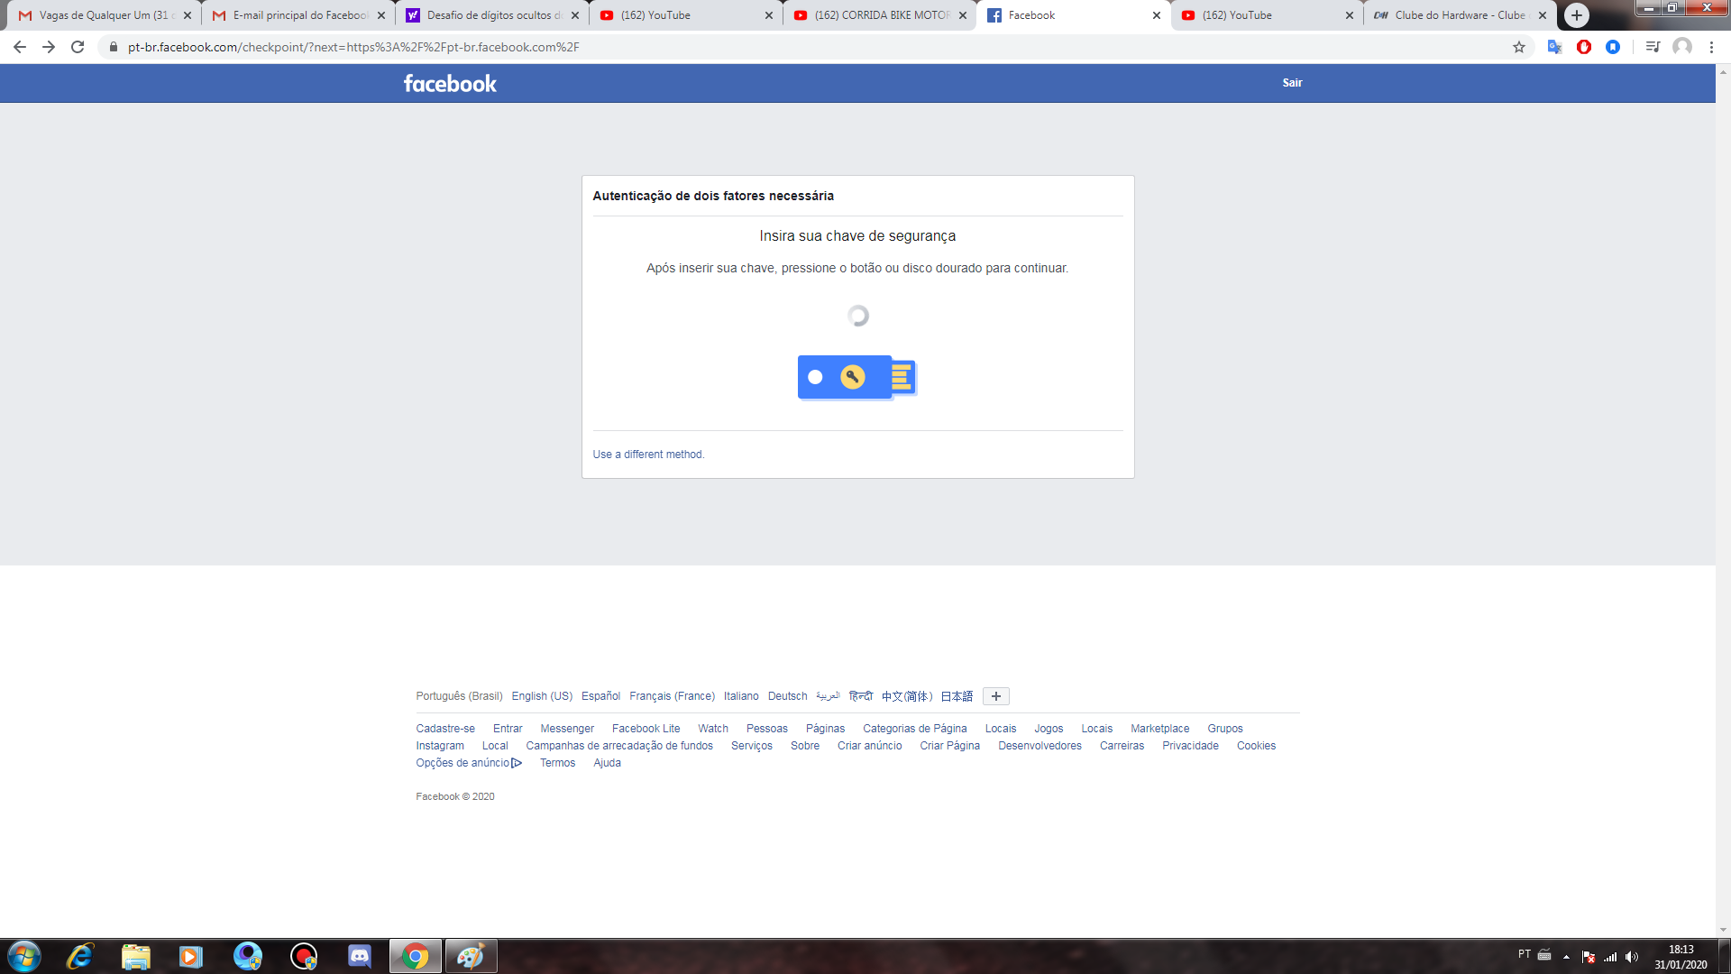
Task: Open the Facebook Lite footer link
Action: tap(646, 729)
